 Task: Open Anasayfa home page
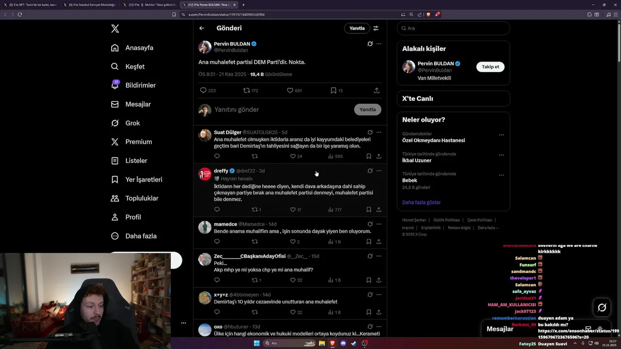[x=132, y=48]
